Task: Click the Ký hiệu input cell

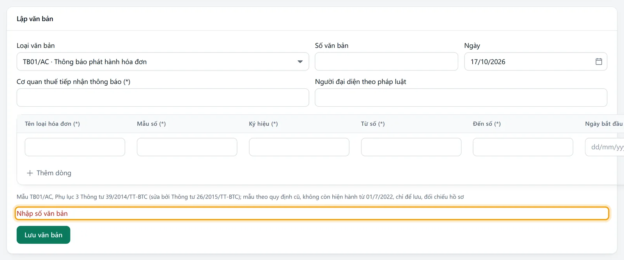Action: click(299, 147)
